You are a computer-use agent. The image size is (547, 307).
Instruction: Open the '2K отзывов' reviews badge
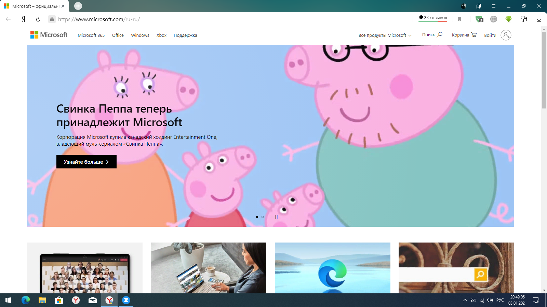433,18
